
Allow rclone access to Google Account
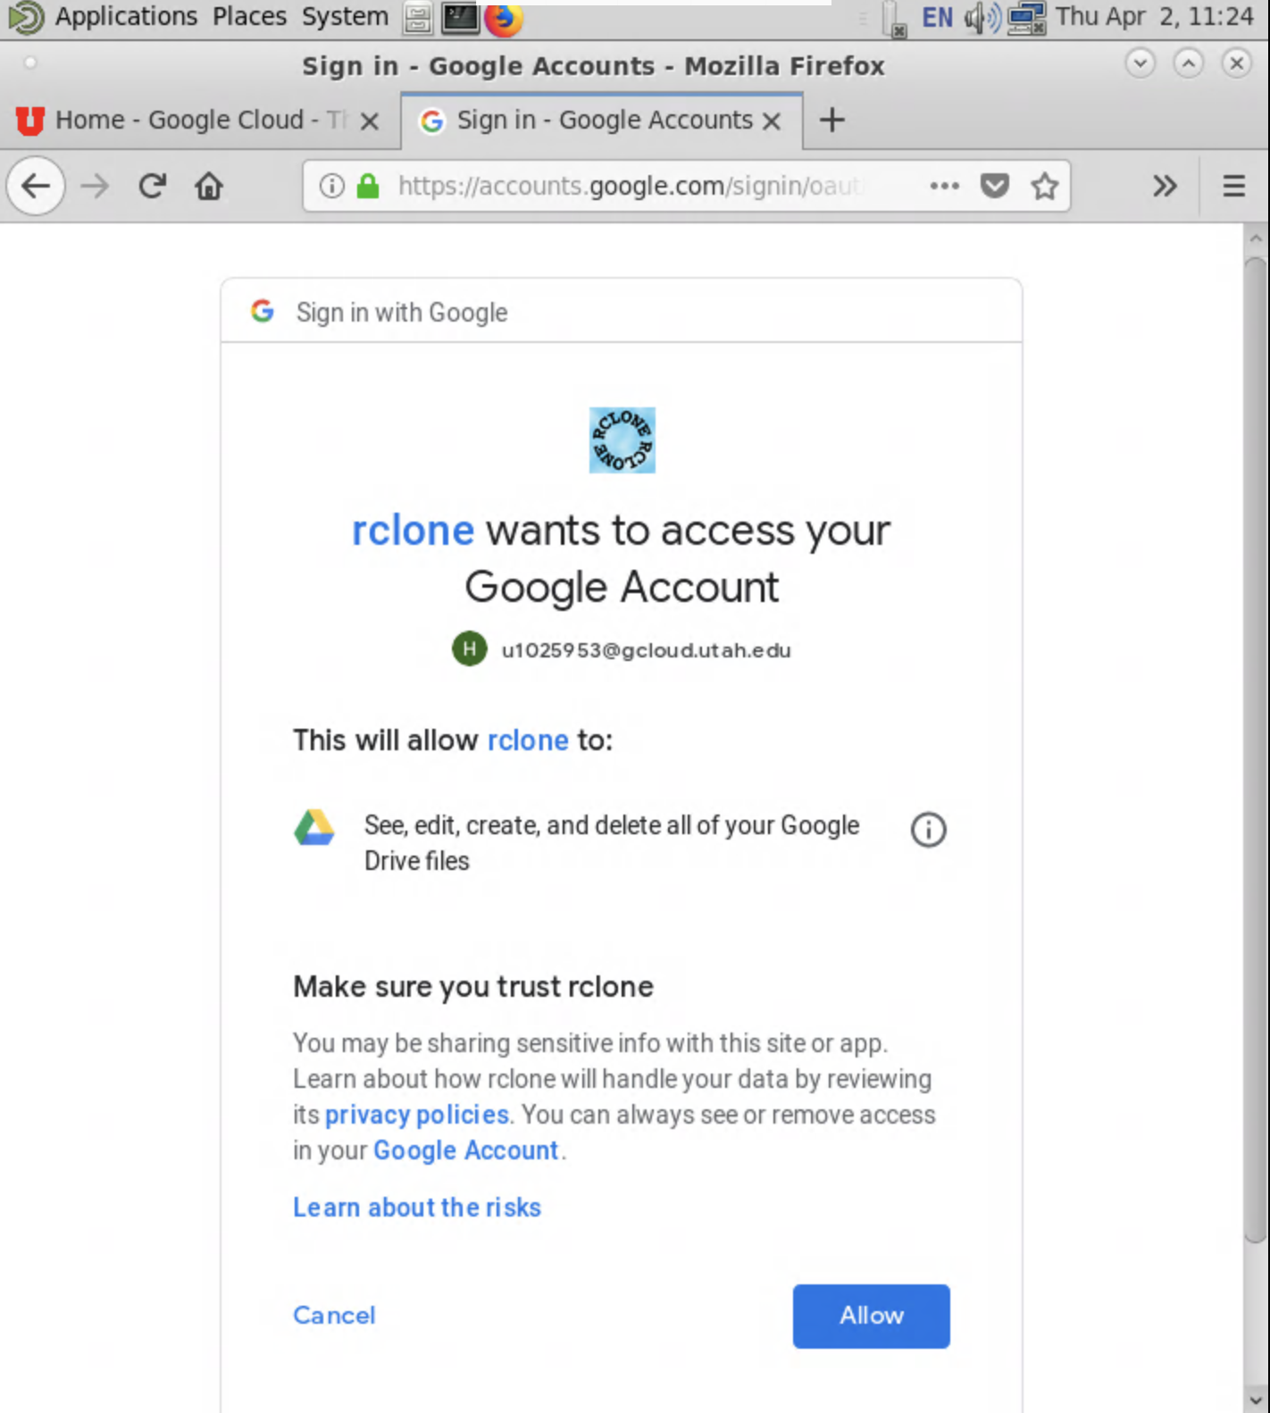click(x=871, y=1316)
